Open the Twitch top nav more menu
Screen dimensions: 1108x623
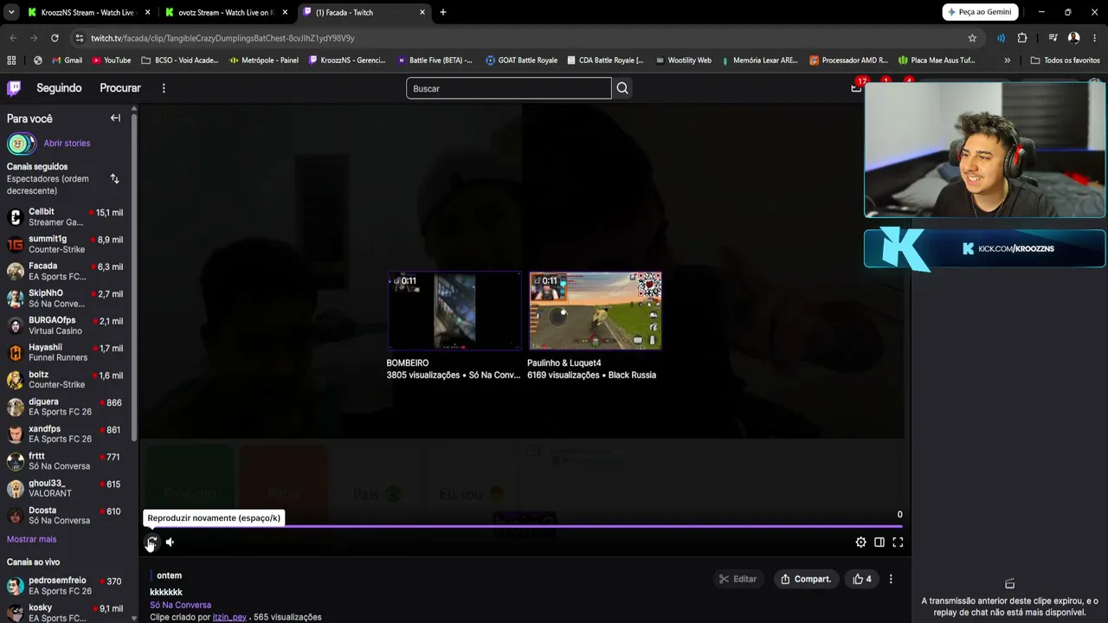tap(164, 88)
